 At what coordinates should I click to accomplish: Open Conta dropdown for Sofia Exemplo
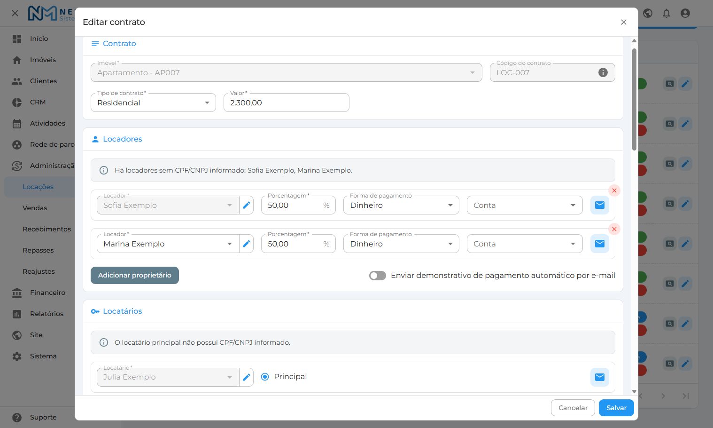tap(525, 205)
